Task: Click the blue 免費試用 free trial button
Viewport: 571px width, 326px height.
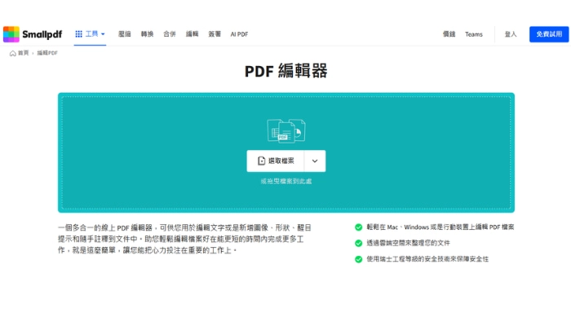Action: coord(548,34)
